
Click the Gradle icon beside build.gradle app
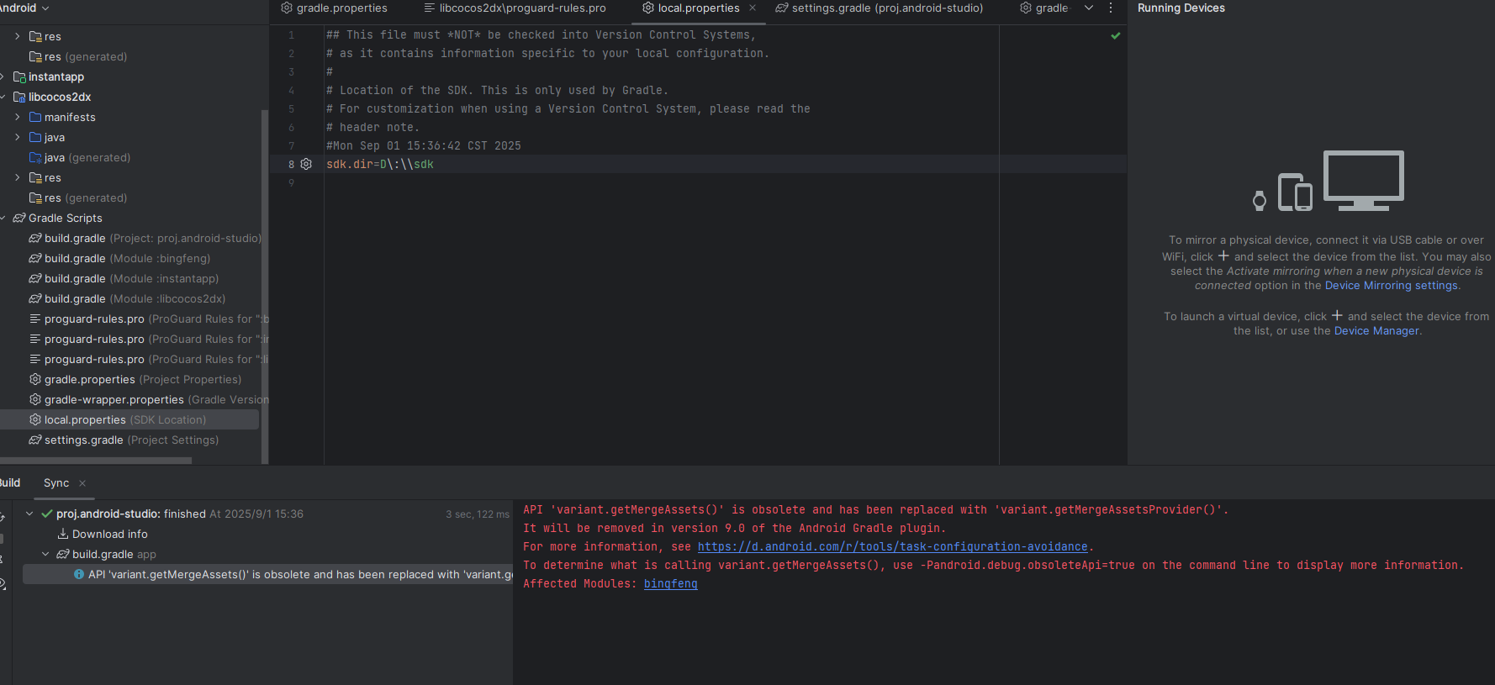[63, 554]
